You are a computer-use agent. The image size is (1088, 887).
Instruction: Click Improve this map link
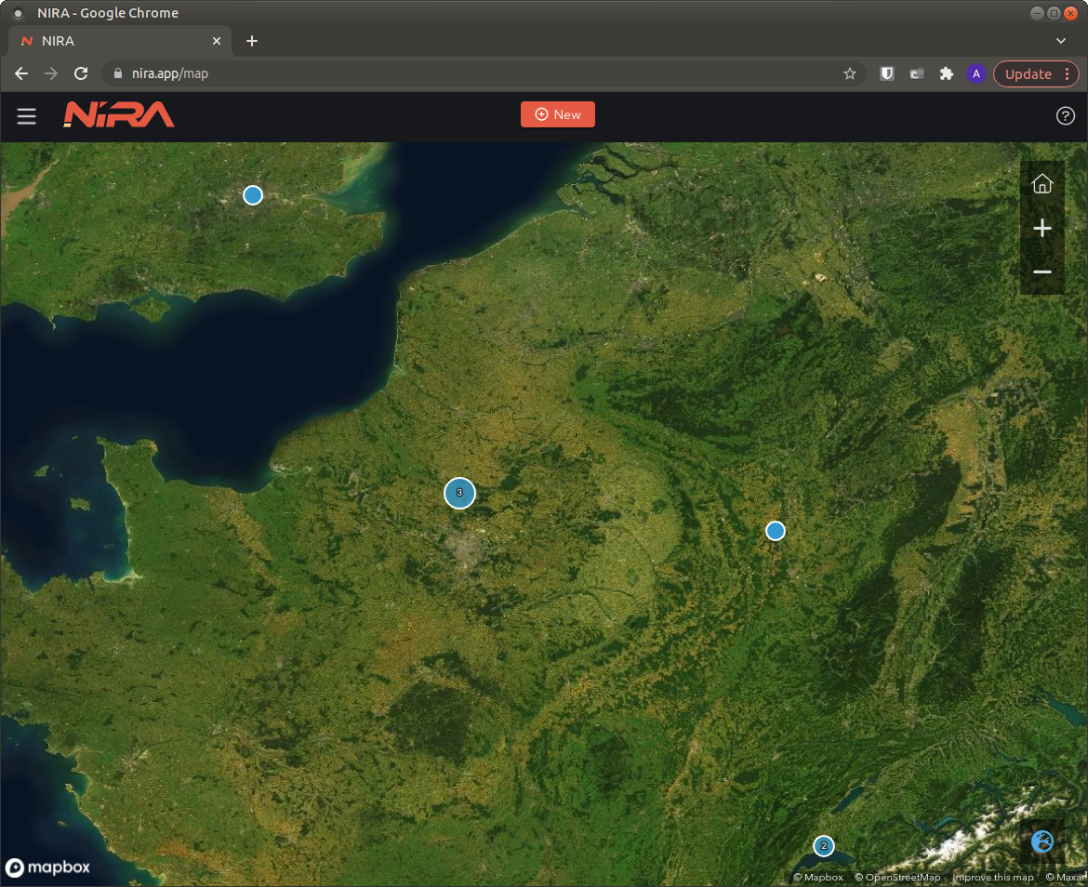993,878
